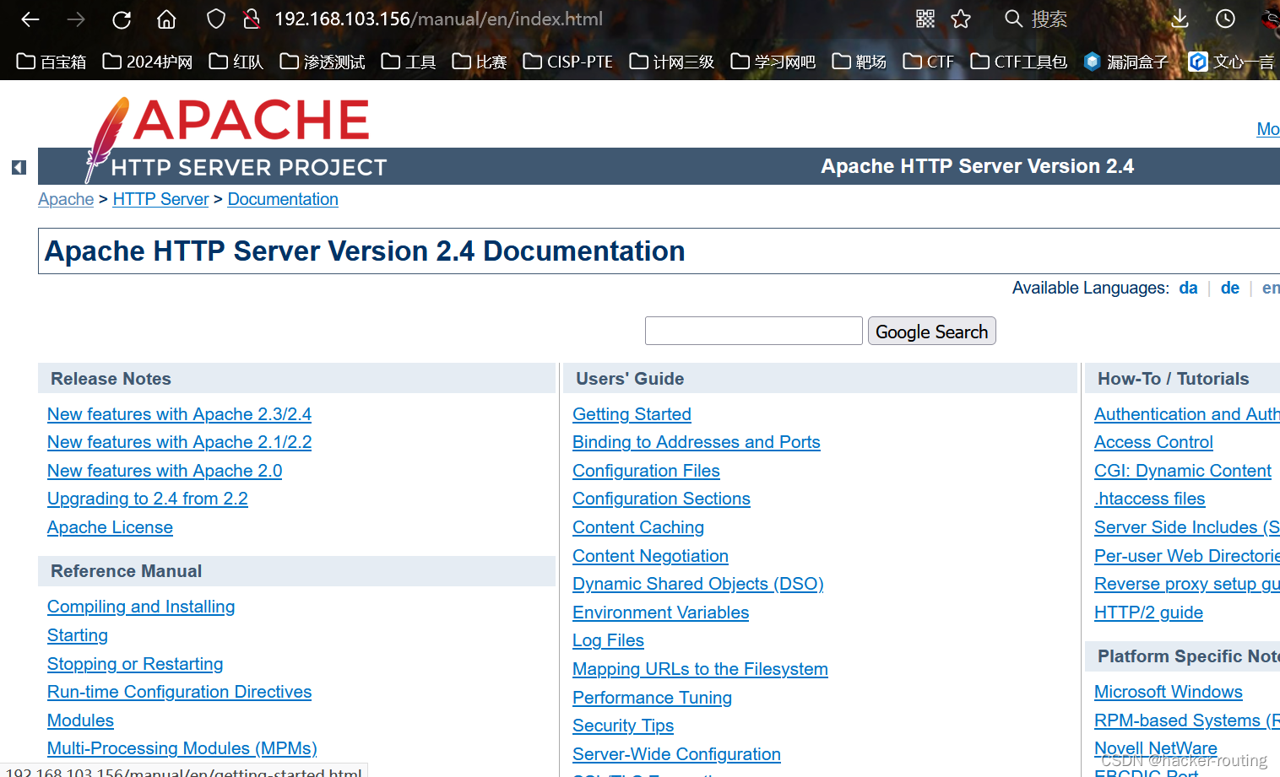Open the 计网三级 bookmark folder
Viewport: 1280px width, 777px height.
click(672, 62)
